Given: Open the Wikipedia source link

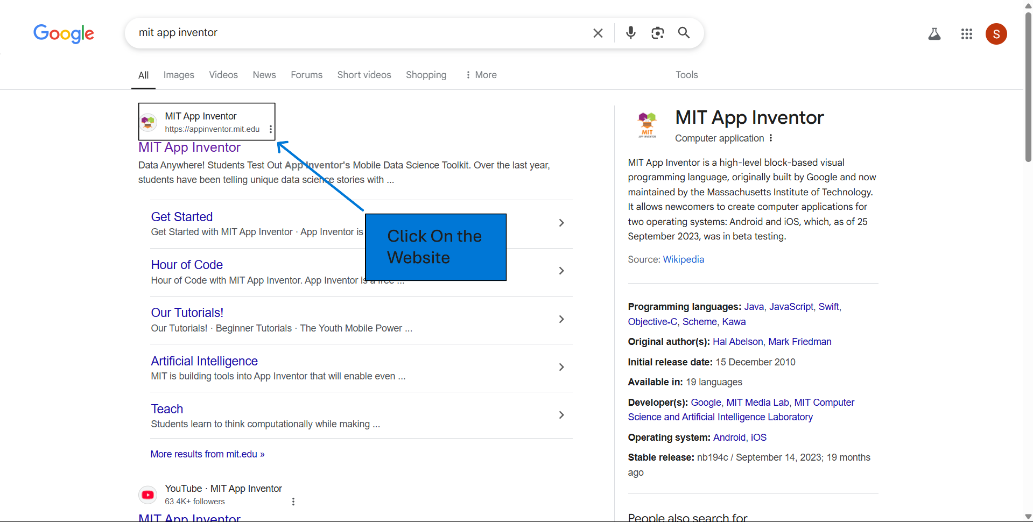Looking at the screenshot, I should point(683,259).
